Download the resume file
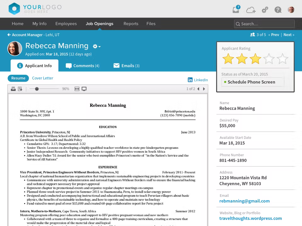Image resolution: width=302 pixels, height=226 pixels. 20,89
